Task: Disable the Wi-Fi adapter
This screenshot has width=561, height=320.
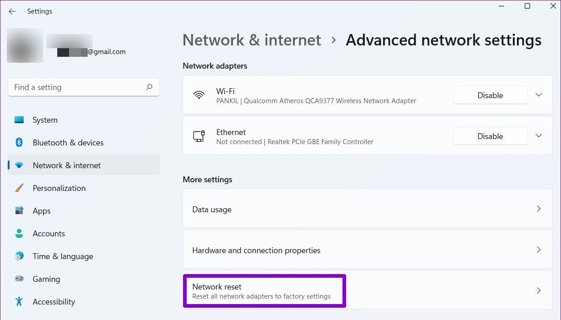Action: (x=490, y=95)
